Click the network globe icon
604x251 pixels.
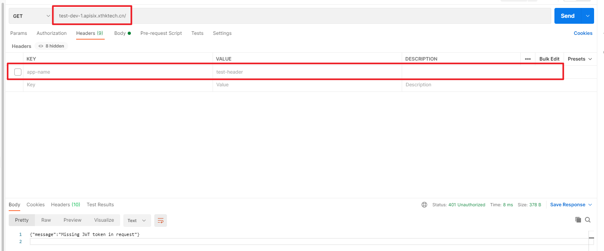tap(424, 205)
